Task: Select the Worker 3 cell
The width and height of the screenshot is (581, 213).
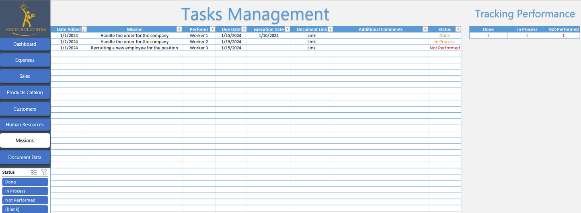Action: click(x=199, y=48)
